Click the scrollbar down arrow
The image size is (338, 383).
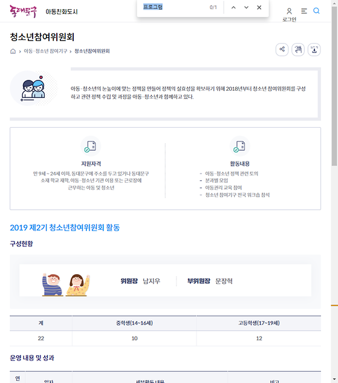tap(334, 380)
